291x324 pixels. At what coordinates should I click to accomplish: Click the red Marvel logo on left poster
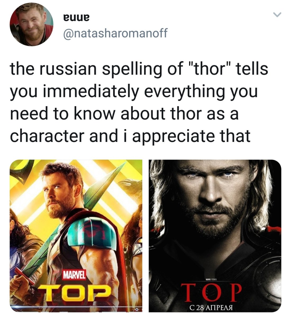tap(74, 276)
